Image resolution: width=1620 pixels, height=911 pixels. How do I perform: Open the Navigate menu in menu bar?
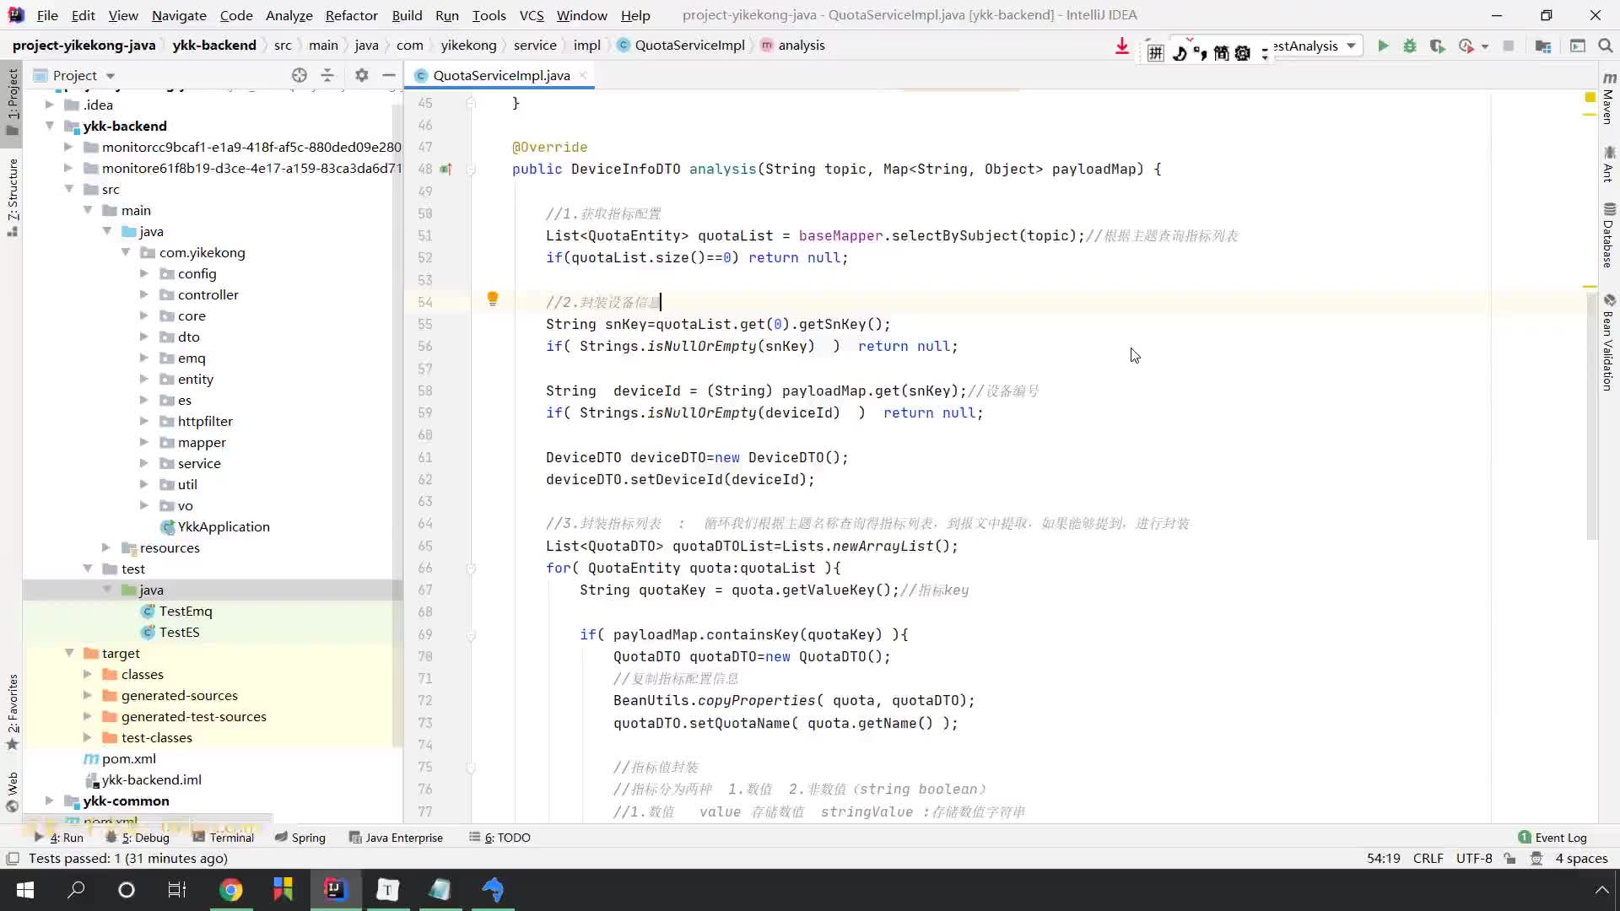(178, 14)
